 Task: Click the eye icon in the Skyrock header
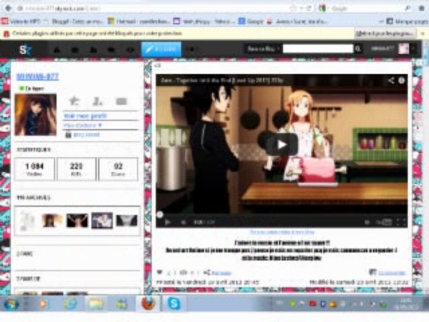(x=130, y=50)
